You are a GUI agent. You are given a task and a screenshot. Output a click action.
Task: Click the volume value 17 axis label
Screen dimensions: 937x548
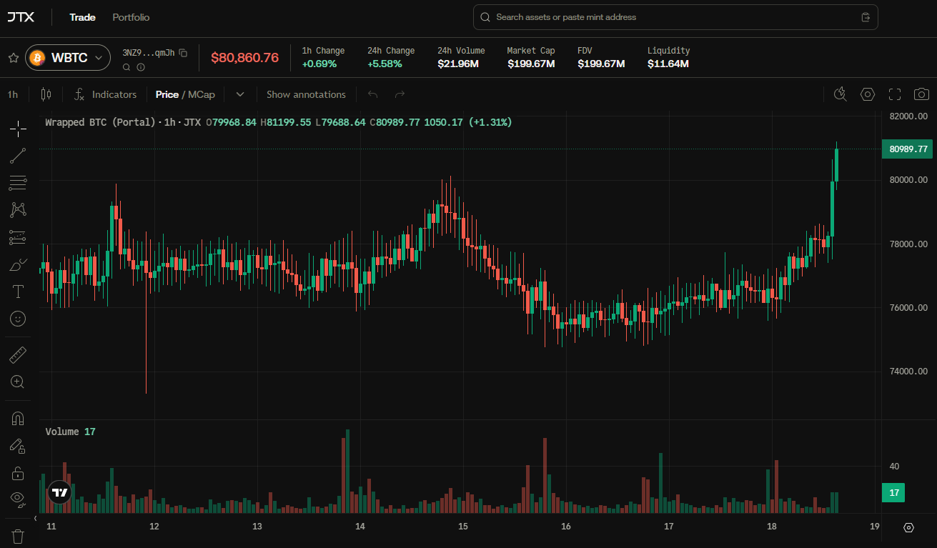point(893,492)
